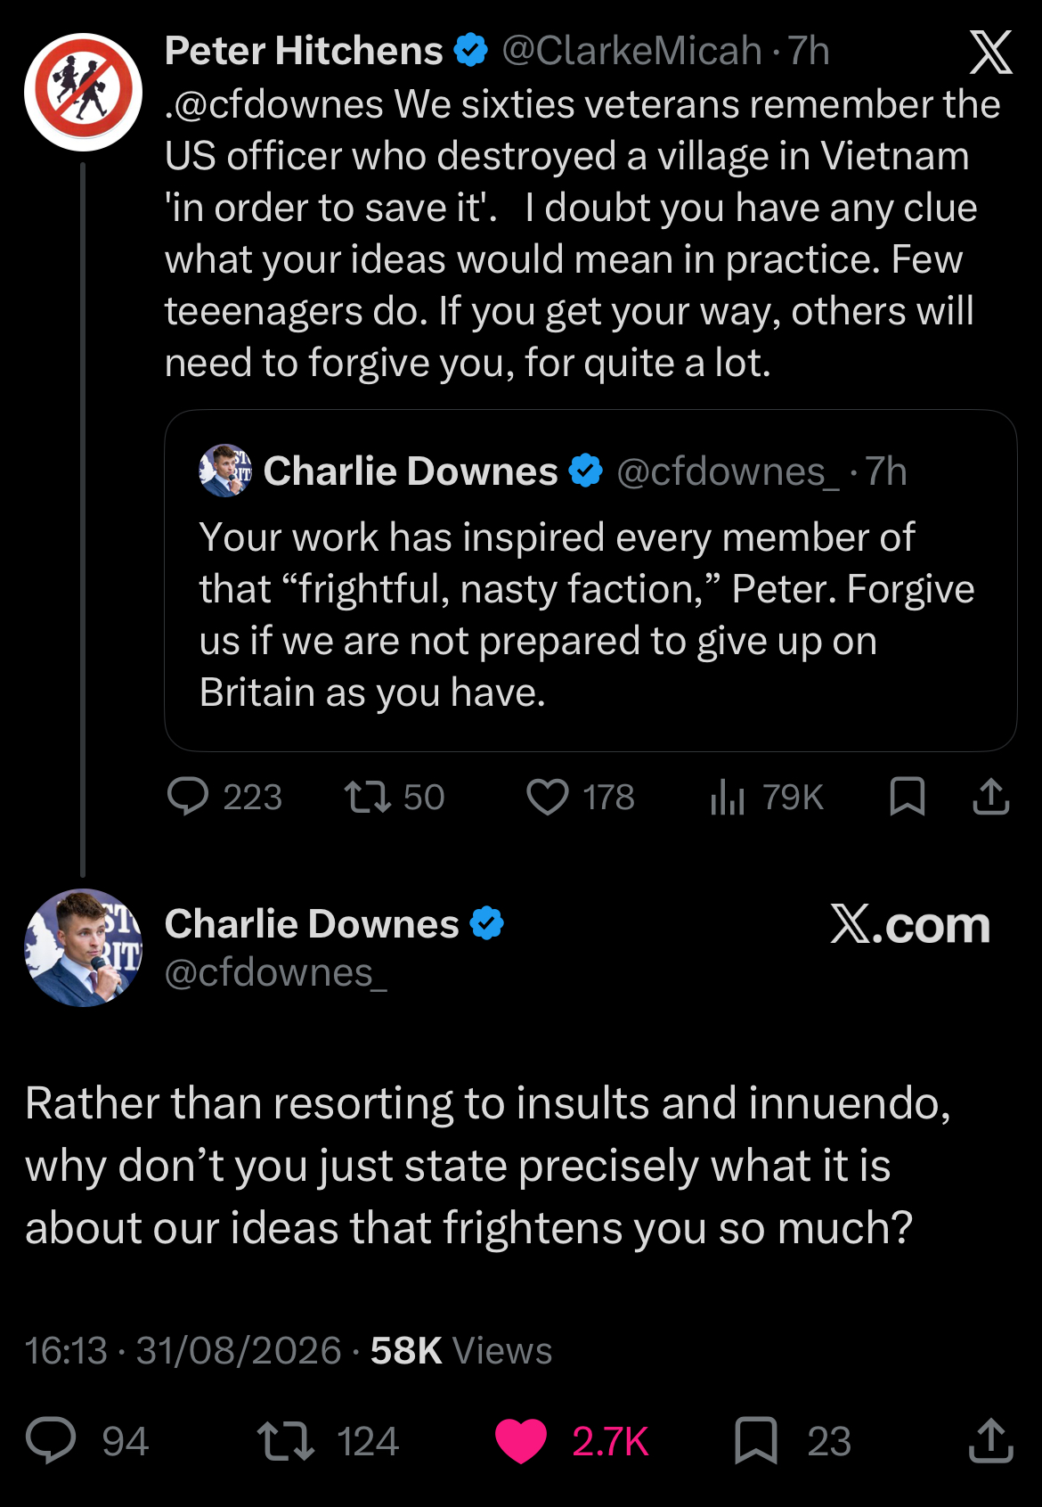This screenshot has height=1507, width=1042.
Task: Share Peter Hitchens' tweet via upload icon
Action: [990, 797]
